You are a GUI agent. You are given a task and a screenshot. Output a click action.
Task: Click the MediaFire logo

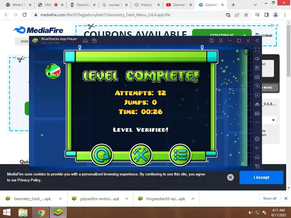click(38, 30)
